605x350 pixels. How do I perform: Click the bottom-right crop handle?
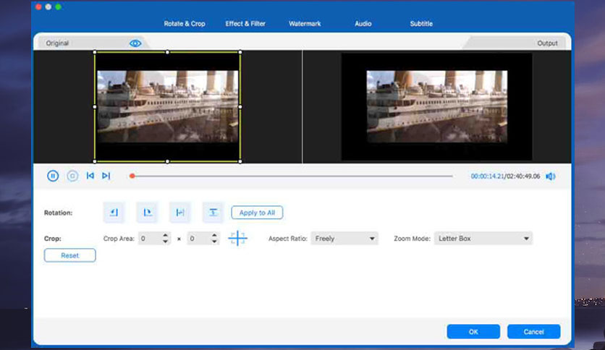(240, 161)
